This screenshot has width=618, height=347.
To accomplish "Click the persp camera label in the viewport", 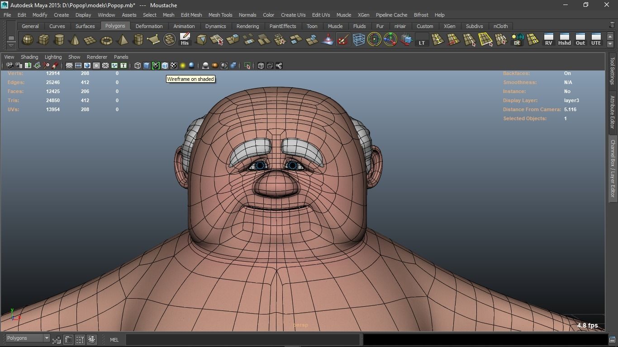I will pyautogui.click(x=301, y=325).
